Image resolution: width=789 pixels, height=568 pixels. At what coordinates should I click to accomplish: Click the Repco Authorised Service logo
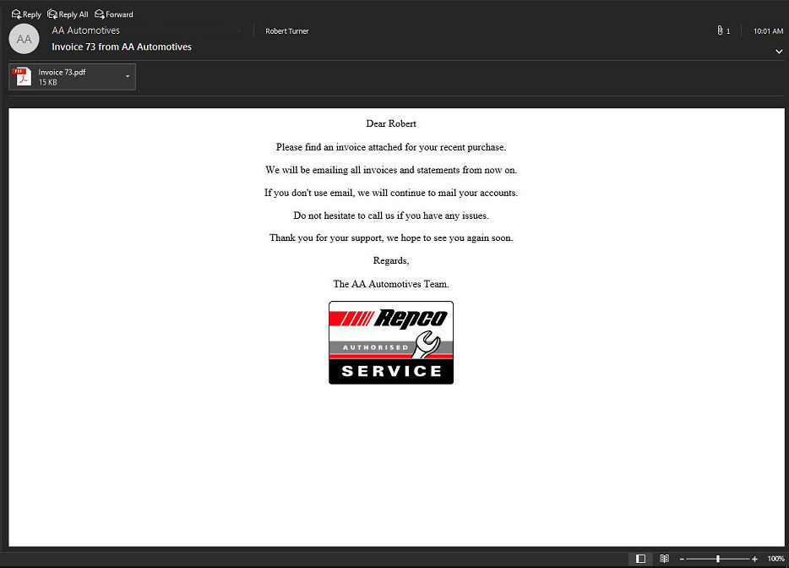(391, 343)
